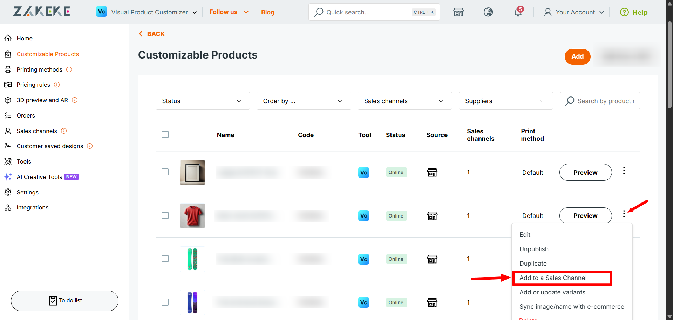Screen dimensions: 673x320
Task: Click the quick search magnifier icon
Action: click(x=319, y=12)
